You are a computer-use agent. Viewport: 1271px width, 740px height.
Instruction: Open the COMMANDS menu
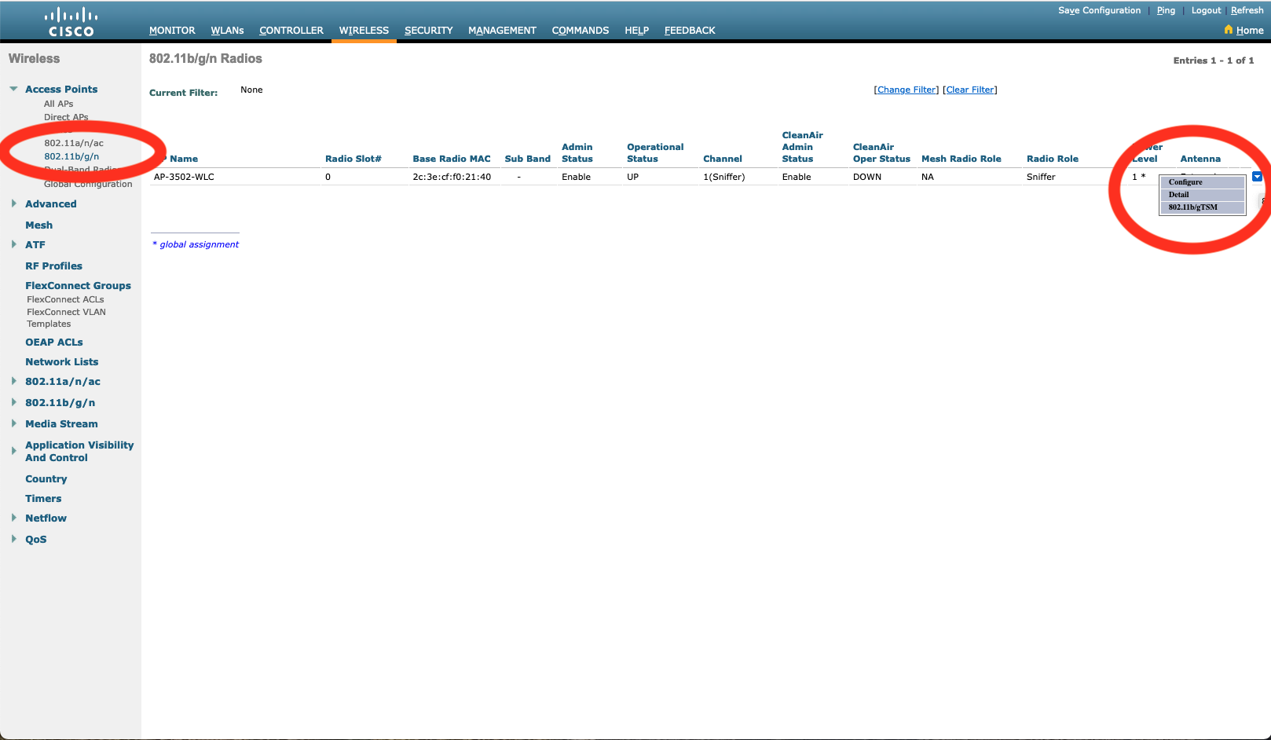pos(581,30)
